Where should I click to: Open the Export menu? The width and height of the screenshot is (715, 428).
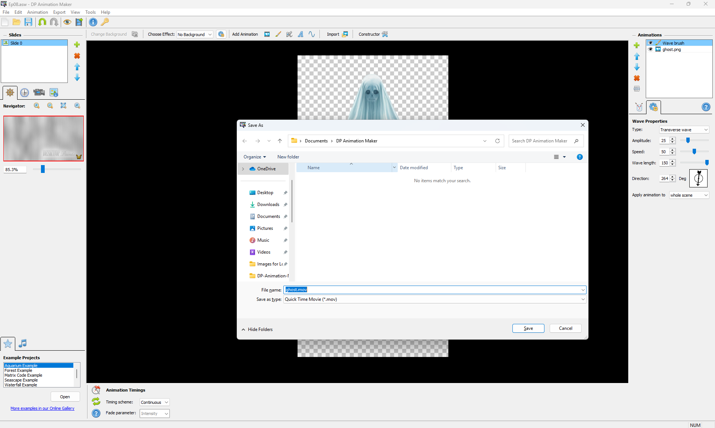click(59, 12)
